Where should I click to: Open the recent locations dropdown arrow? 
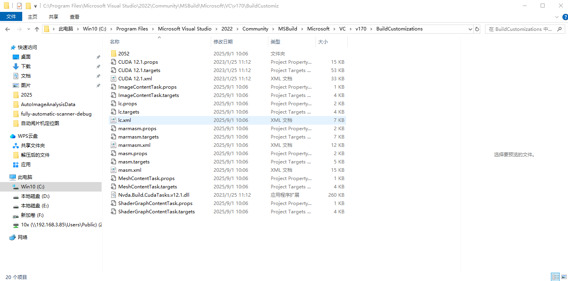29,29
